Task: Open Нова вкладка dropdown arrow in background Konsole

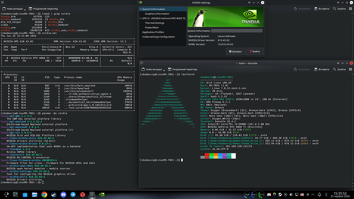Action: pos(25,9)
